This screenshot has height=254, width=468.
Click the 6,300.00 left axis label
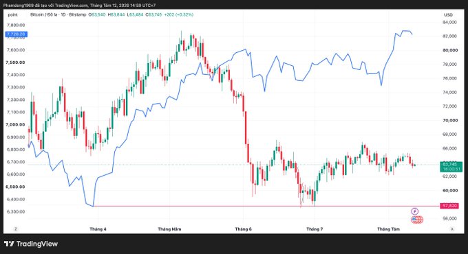pos(16,211)
